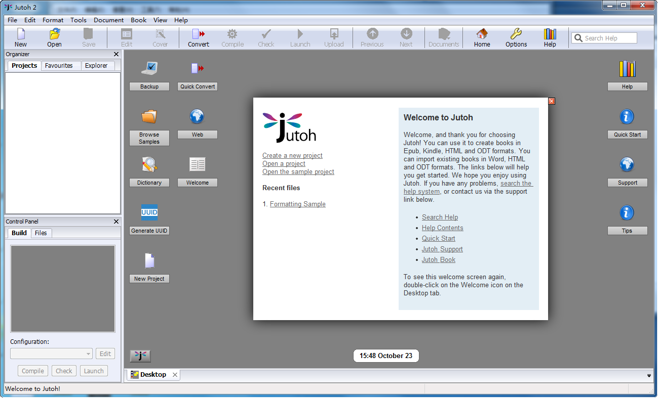Open the File menu
Image resolution: width=658 pixels, height=398 pixels.
12,20
